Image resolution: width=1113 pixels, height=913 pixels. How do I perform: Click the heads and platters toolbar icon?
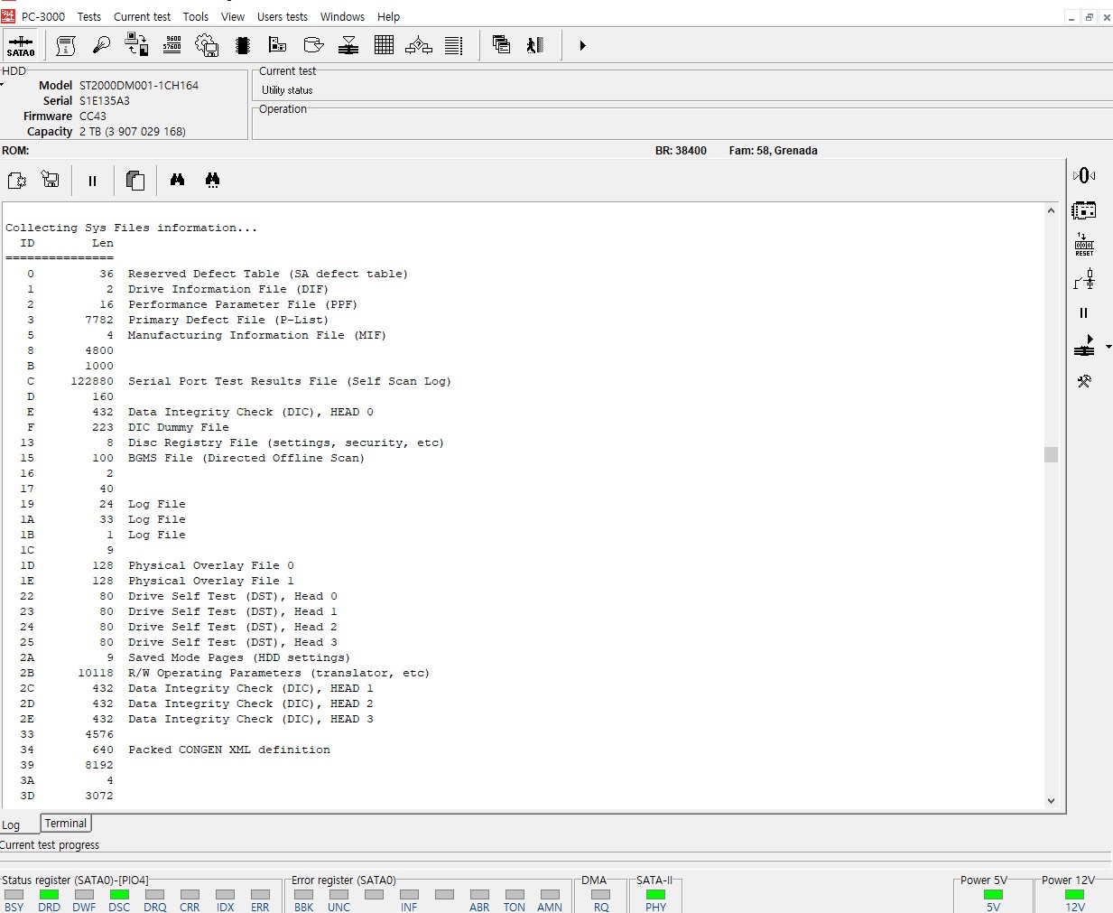[348, 45]
